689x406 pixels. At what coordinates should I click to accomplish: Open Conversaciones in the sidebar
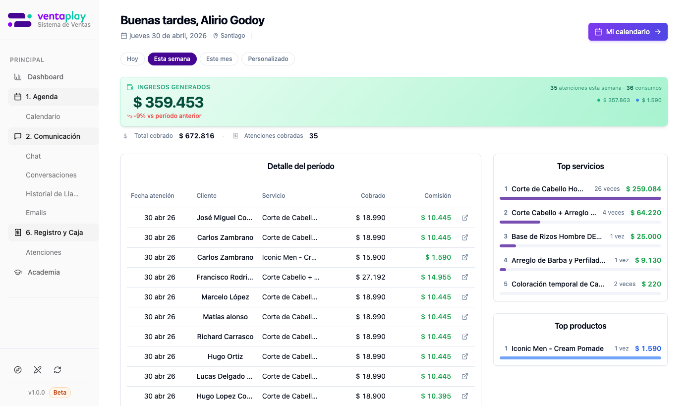coord(51,175)
